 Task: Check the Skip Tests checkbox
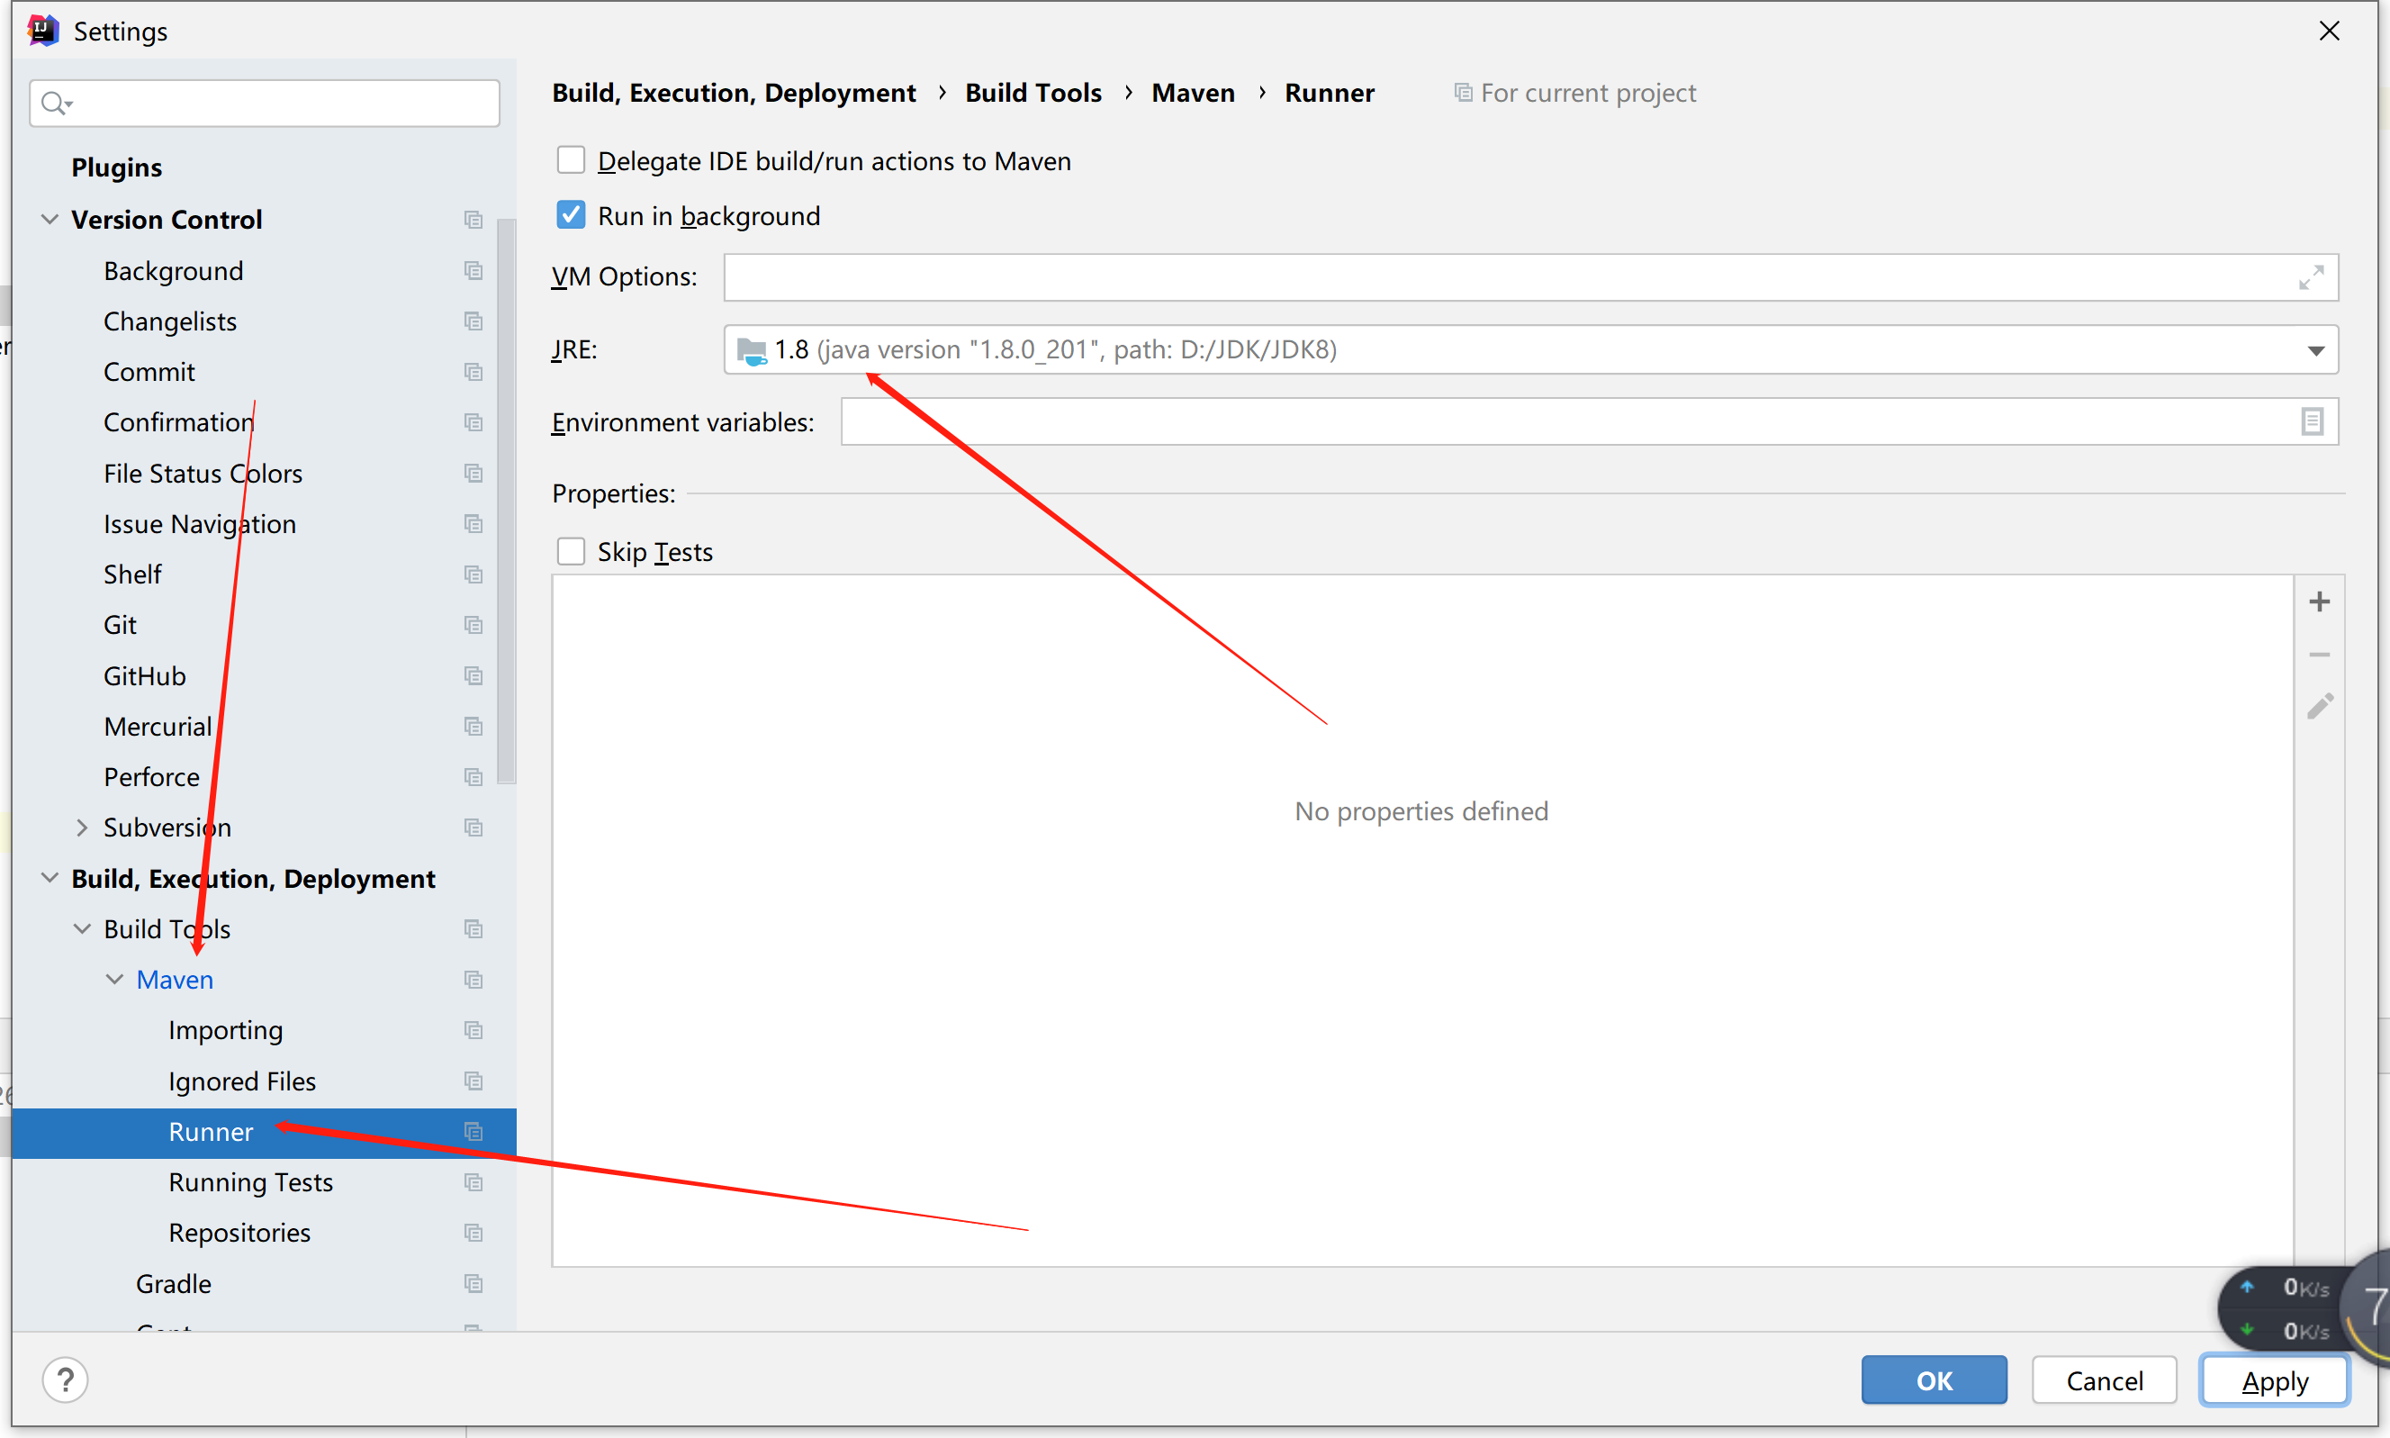[571, 551]
